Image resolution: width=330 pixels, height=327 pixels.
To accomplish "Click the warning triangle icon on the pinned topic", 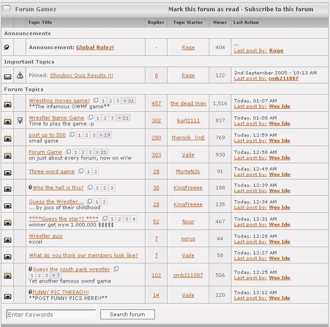I will click(x=20, y=76).
